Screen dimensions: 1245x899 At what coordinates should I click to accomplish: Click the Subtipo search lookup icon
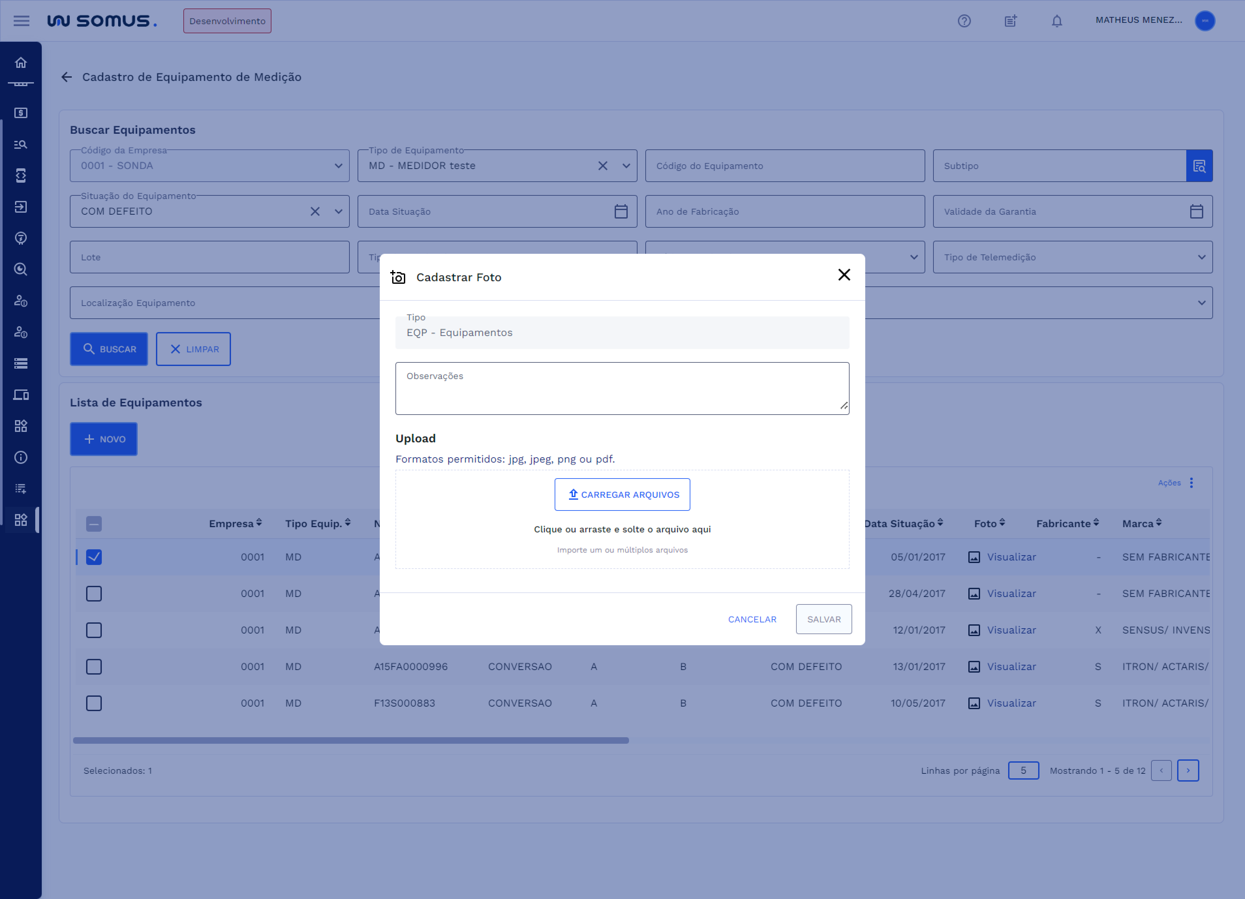[1199, 166]
